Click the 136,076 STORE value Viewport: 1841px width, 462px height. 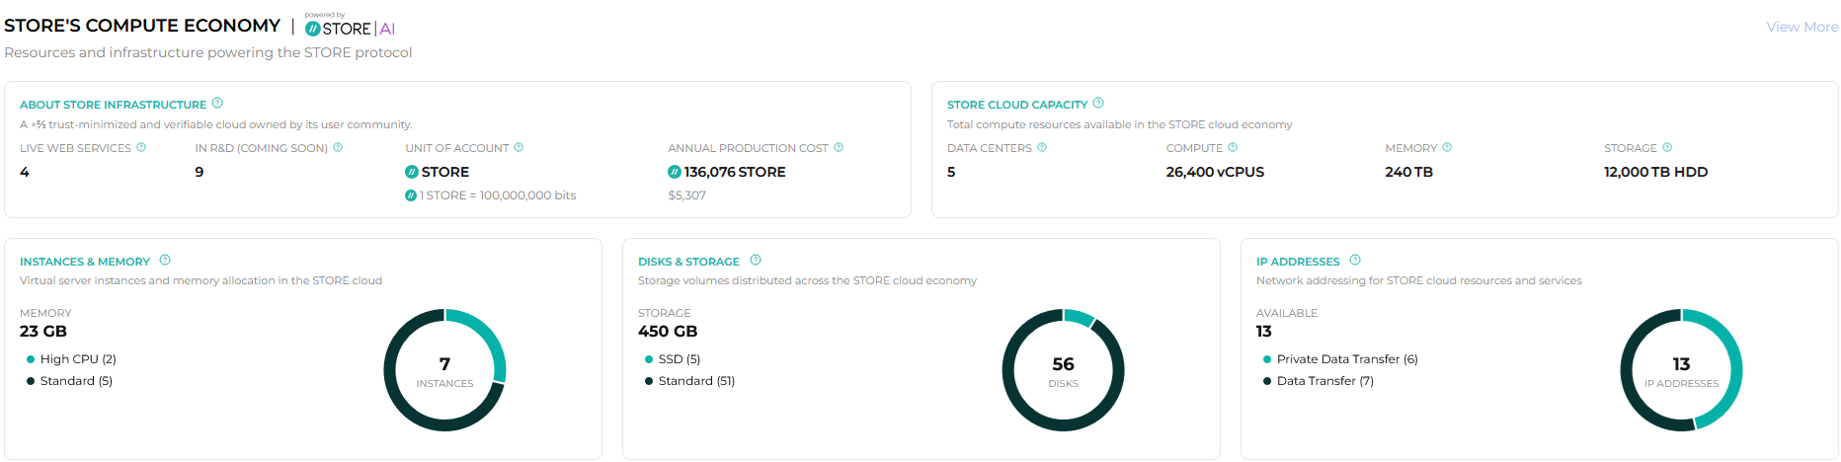pos(735,172)
